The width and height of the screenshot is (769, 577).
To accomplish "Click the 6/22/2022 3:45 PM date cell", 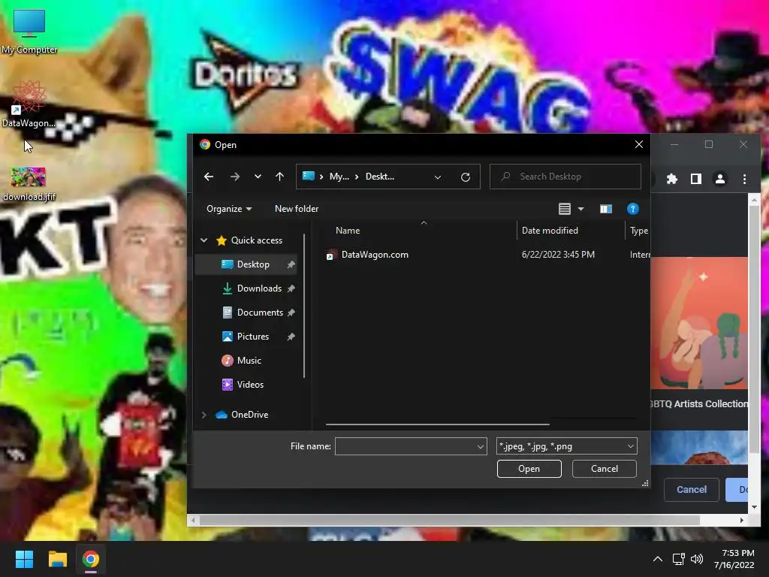I will point(558,255).
